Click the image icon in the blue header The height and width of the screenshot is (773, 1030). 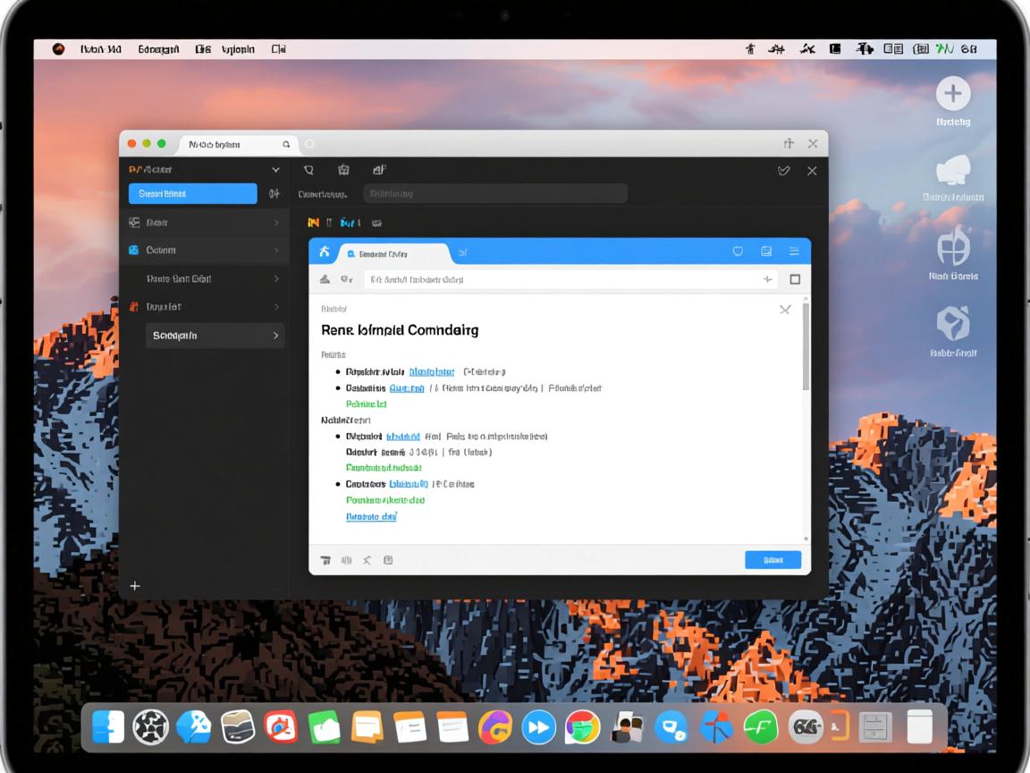pos(766,252)
